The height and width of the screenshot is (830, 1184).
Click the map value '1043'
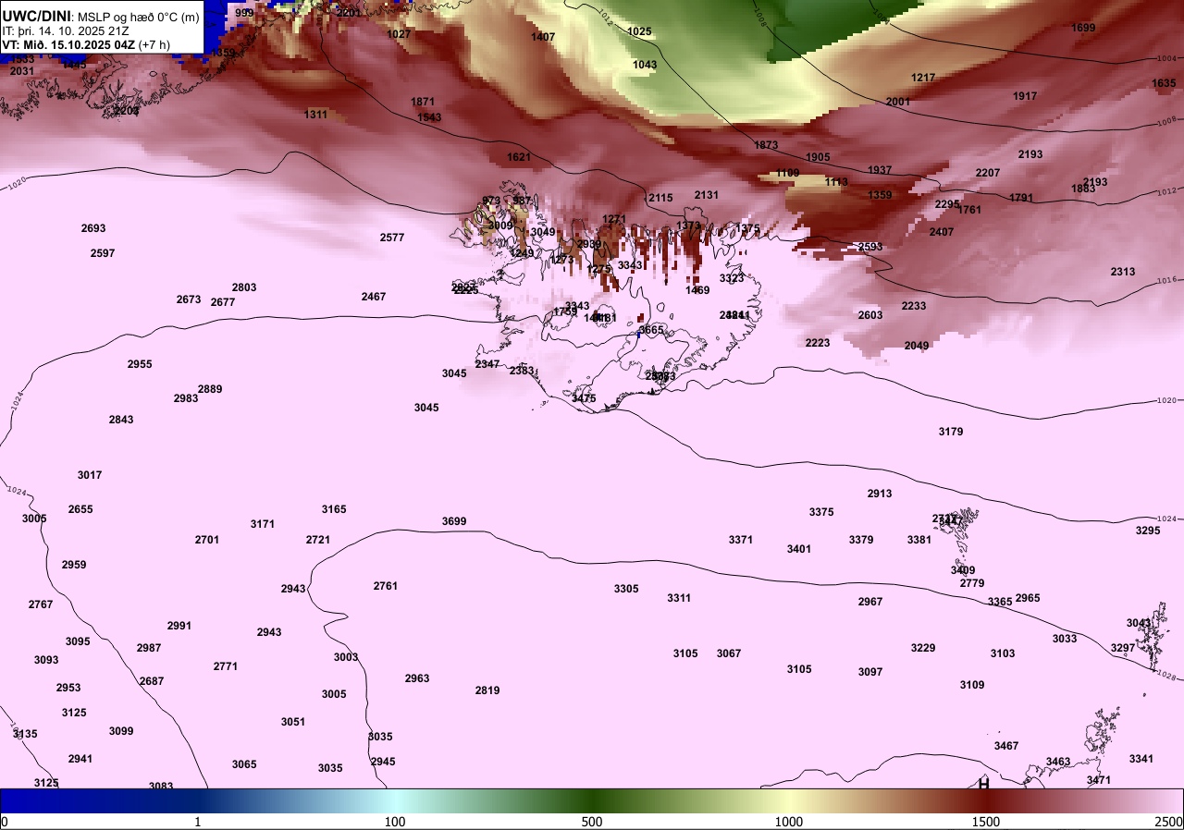coord(645,65)
